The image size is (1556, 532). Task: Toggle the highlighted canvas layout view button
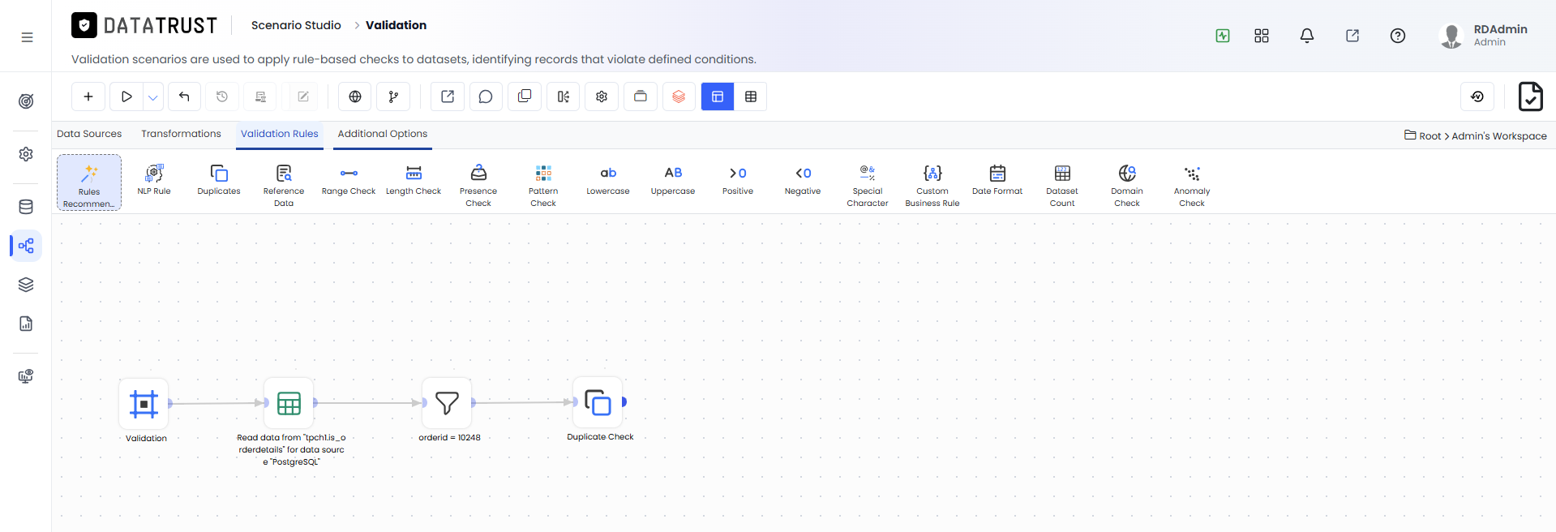[x=718, y=97]
